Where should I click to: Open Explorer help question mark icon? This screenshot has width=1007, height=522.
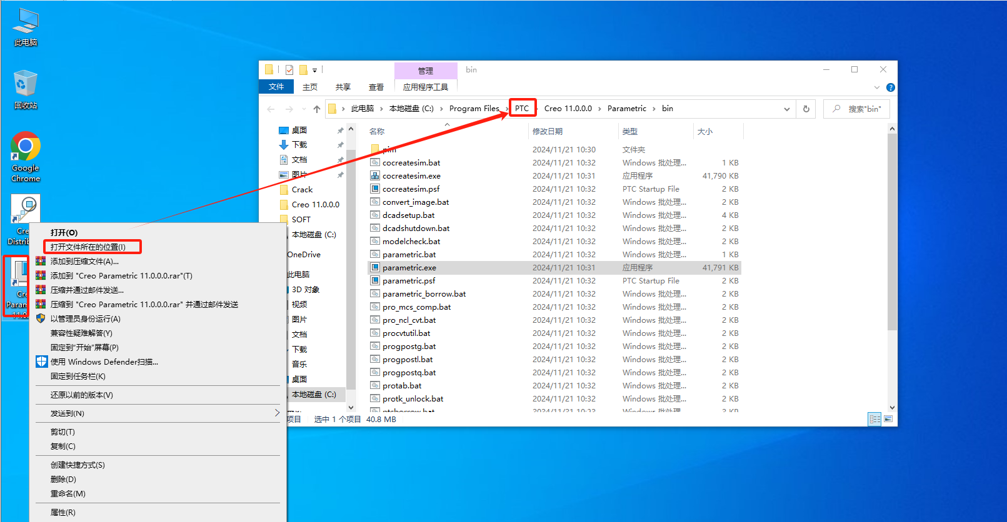tap(891, 87)
